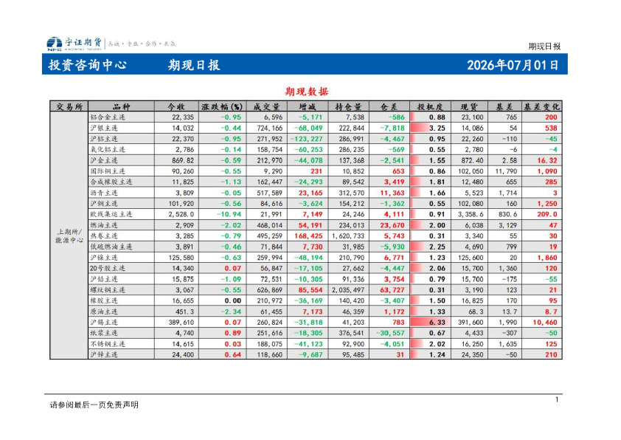Click the 增减 column header
This screenshot has width=621, height=440.
tap(308, 106)
